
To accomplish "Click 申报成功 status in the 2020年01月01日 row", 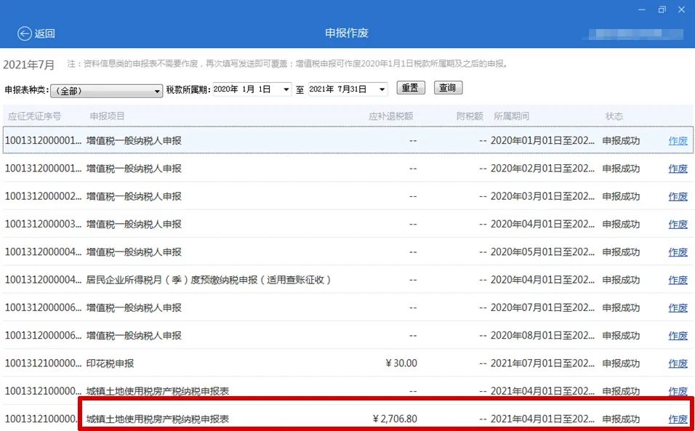I will [x=621, y=141].
